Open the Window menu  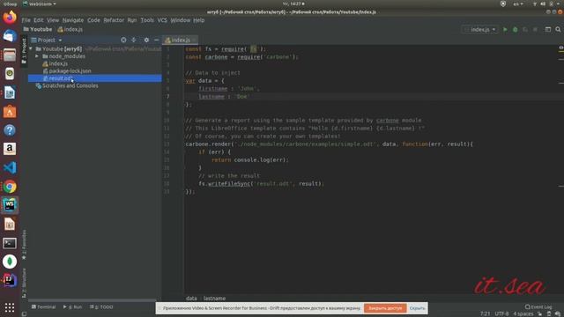pos(180,20)
